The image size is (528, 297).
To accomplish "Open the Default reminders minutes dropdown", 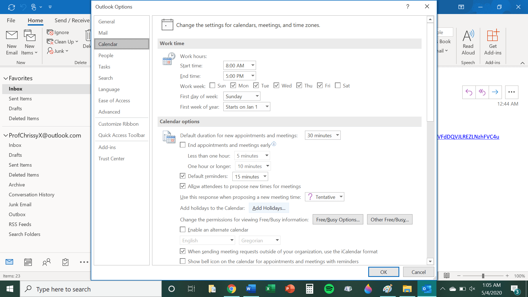I will pyautogui.click(x=265, y=177).
